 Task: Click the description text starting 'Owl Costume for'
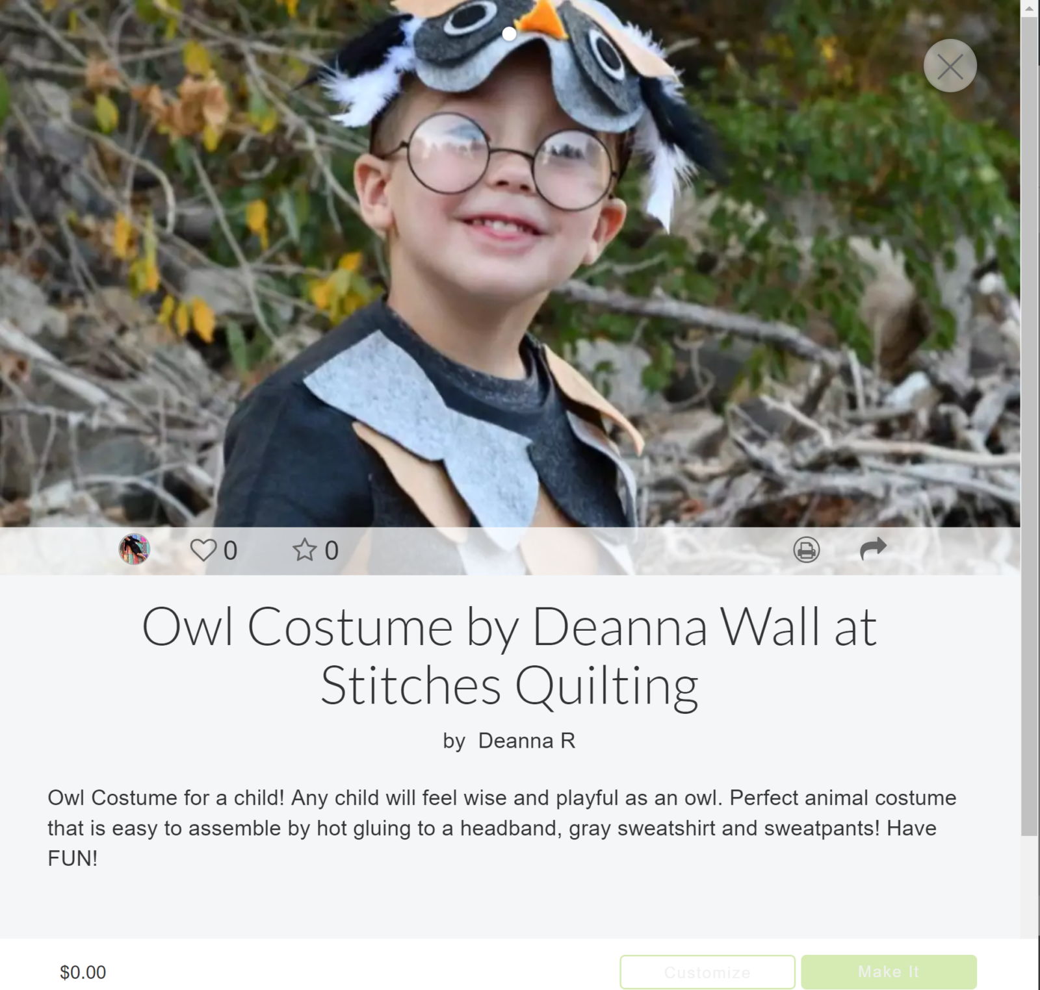point(502,828)
